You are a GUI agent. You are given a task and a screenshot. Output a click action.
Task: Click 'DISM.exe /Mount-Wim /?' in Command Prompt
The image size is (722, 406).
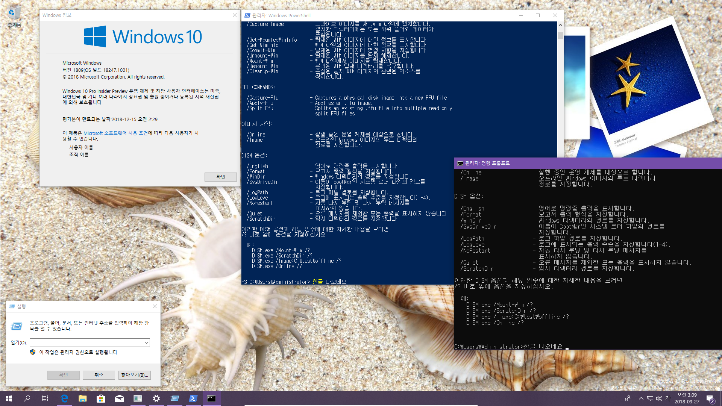pyautogui.click(x=499, y=305)
